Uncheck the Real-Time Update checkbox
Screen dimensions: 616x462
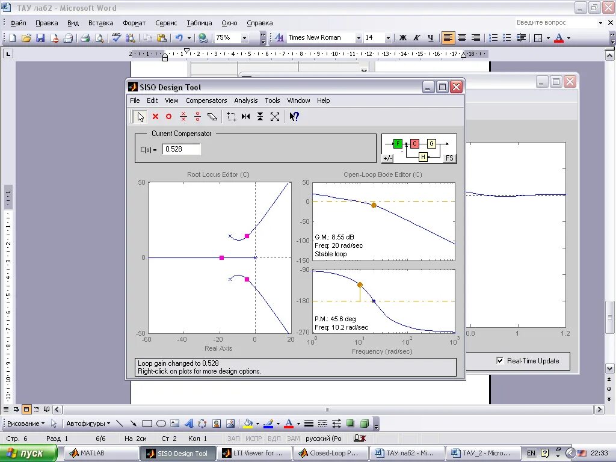click(x=500, y=361)
